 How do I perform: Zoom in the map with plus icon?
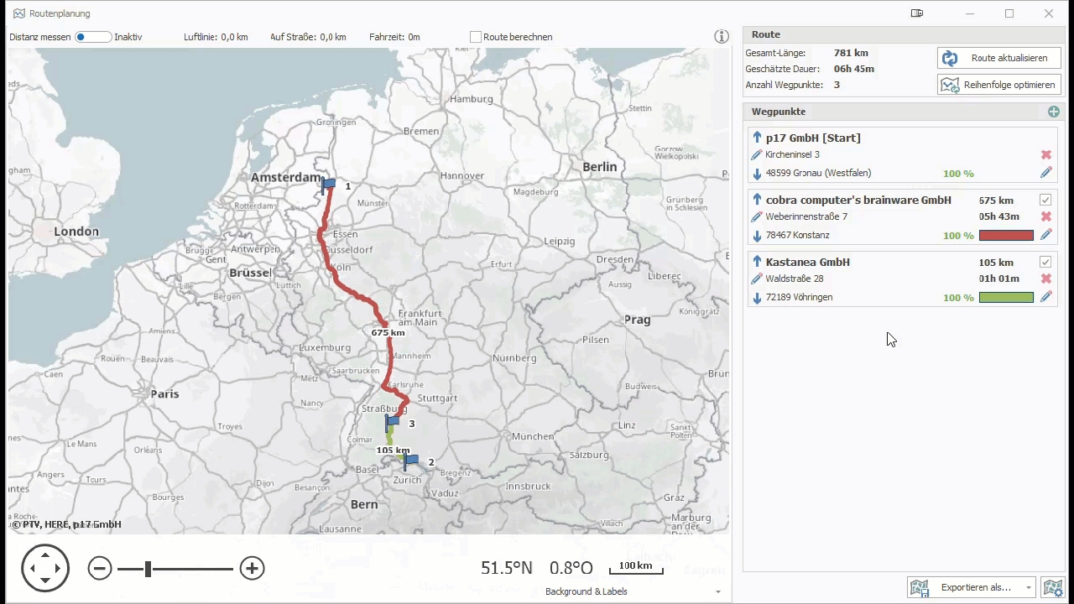[252, 569]
